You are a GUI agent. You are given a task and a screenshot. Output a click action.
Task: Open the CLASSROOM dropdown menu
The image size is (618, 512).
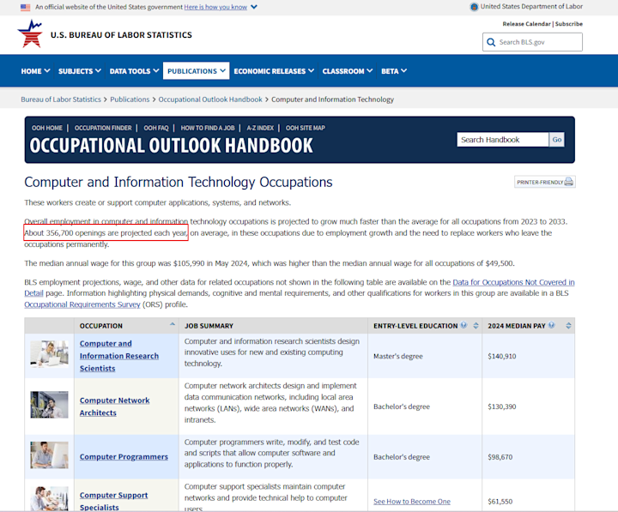(348, 71)
